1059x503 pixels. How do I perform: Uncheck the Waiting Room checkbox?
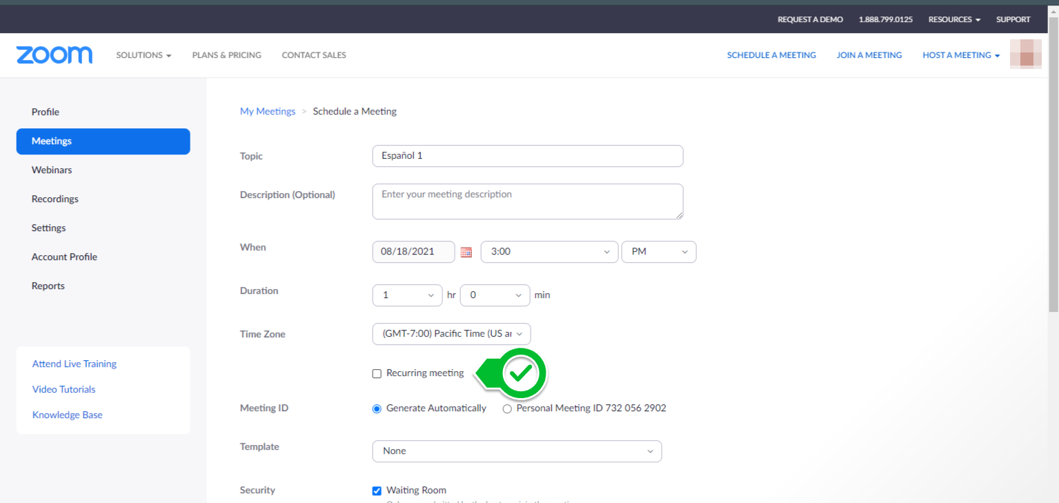pos(377,491)
